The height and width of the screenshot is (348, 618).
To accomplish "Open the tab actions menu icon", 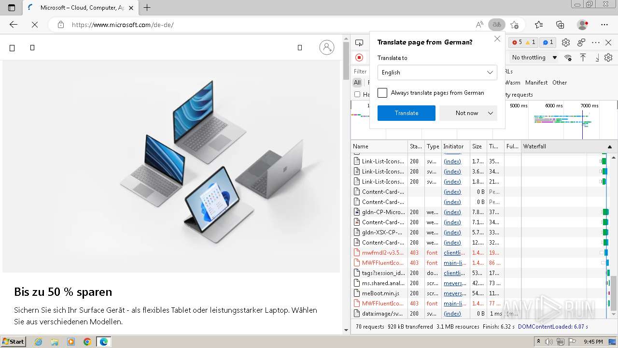I will pos(12,8).
